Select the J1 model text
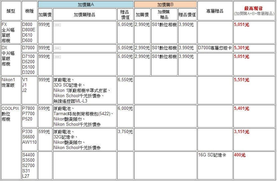The height and width of the screenshot is (181, 277). (24, 85)
